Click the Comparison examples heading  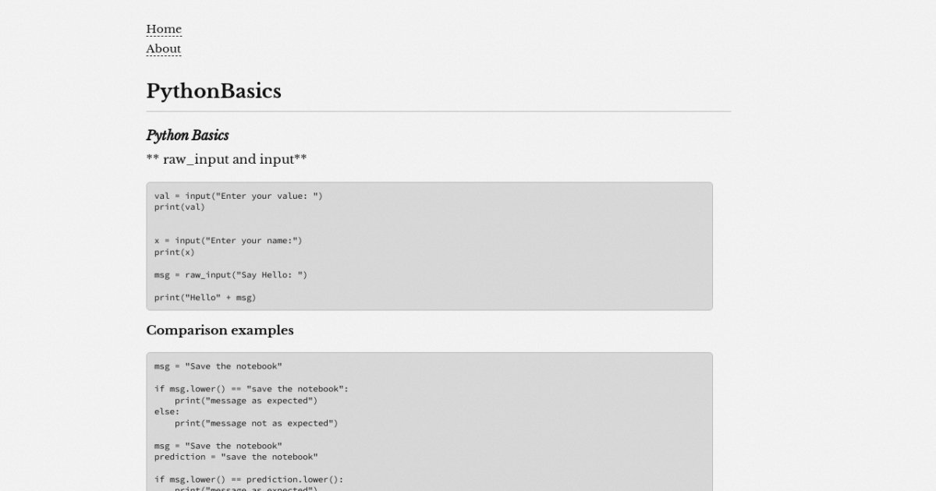point(220,330)
